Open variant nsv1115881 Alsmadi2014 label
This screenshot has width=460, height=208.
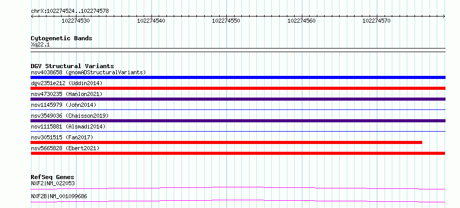(68, 126)
